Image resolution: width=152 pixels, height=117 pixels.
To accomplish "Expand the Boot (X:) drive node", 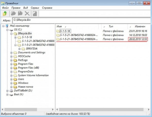I will (x=7, y=95).
